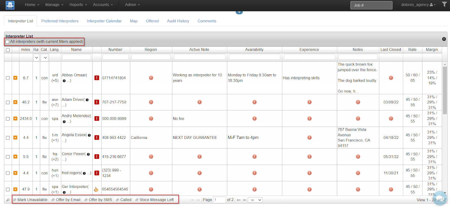Click the app logo in the top bar
Viewport: 450px width, 207px height.
pyautogui.click(x=10, y=5)
